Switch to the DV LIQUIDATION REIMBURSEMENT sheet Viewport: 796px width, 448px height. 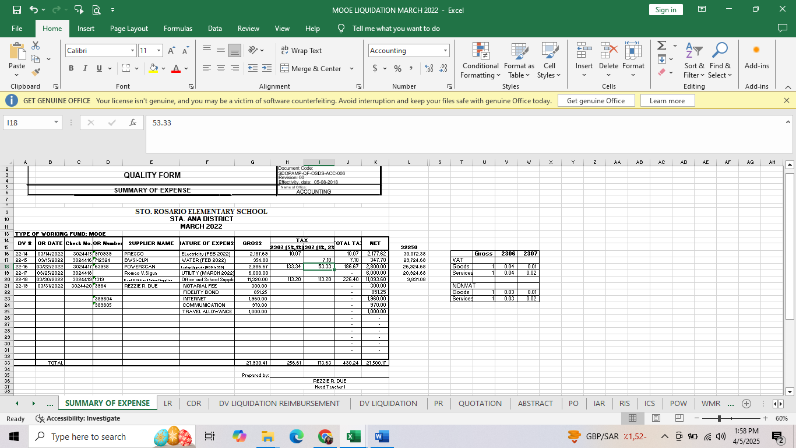coord(279,403)
